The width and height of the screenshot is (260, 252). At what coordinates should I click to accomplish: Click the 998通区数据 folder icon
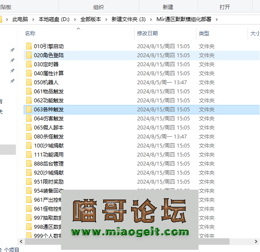29,227
